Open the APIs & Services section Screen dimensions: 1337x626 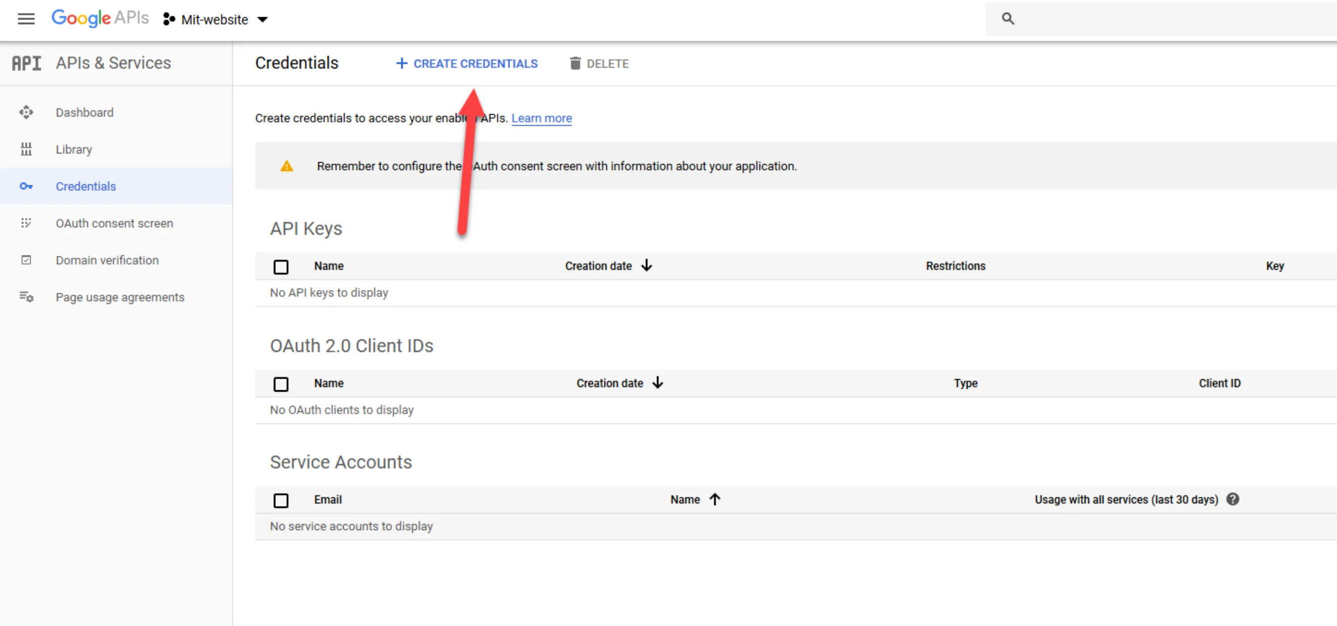click(113, 63)
